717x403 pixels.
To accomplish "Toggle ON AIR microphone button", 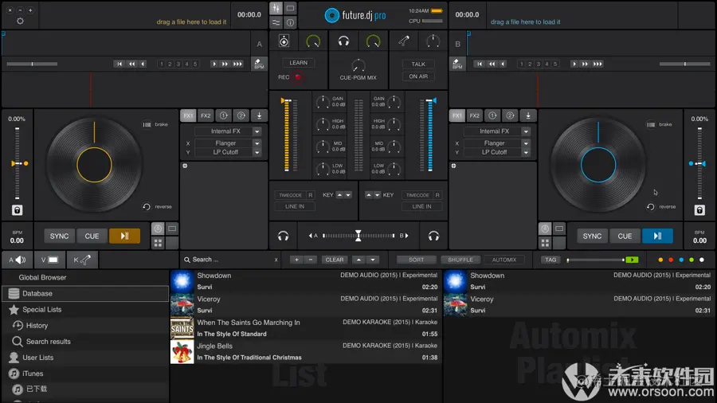I will pos(418,76).
